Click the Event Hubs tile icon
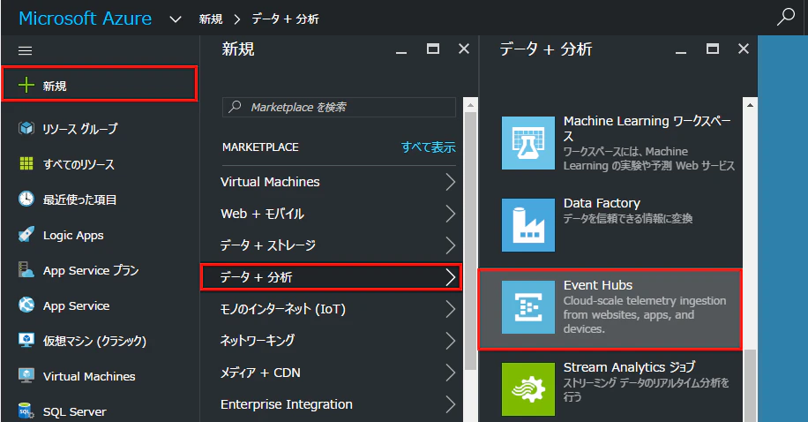808x422 pixels. tap(528, 307)
